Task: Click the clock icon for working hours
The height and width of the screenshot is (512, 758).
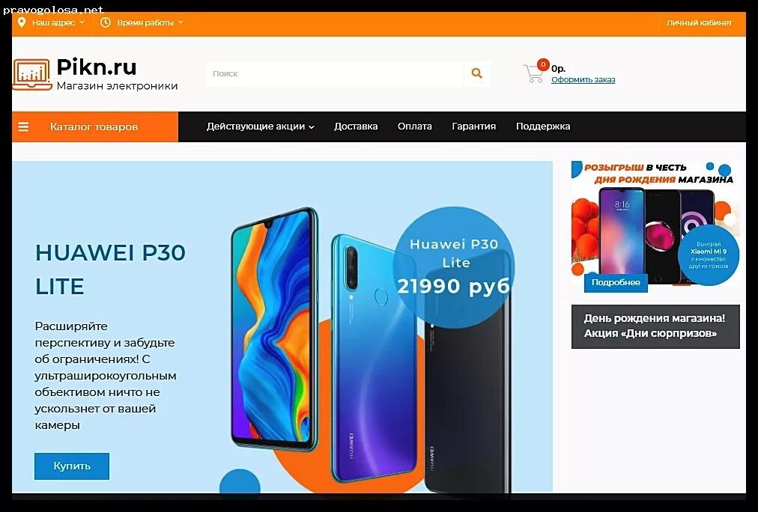Action: tap(106, 22)
